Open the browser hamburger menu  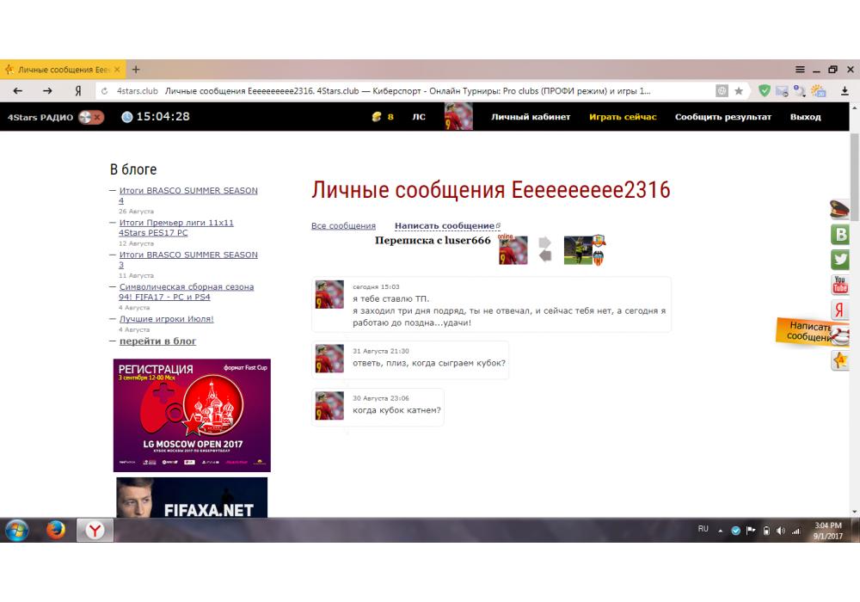point(800,70)
